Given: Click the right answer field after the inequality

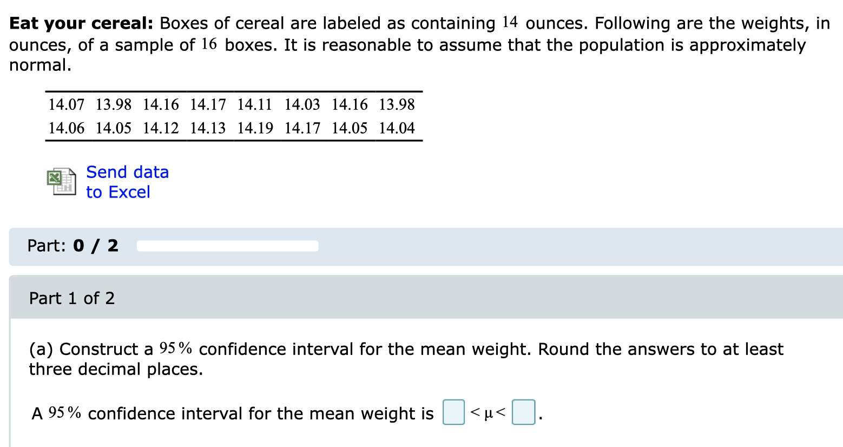Looking at the screenshot, I should point(523,412).
